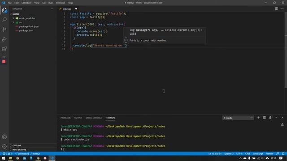Open Explorer panel more actions ellipsis
Image resolution: width=287 pixels, height=161 pixels.
tap(52, 9)
